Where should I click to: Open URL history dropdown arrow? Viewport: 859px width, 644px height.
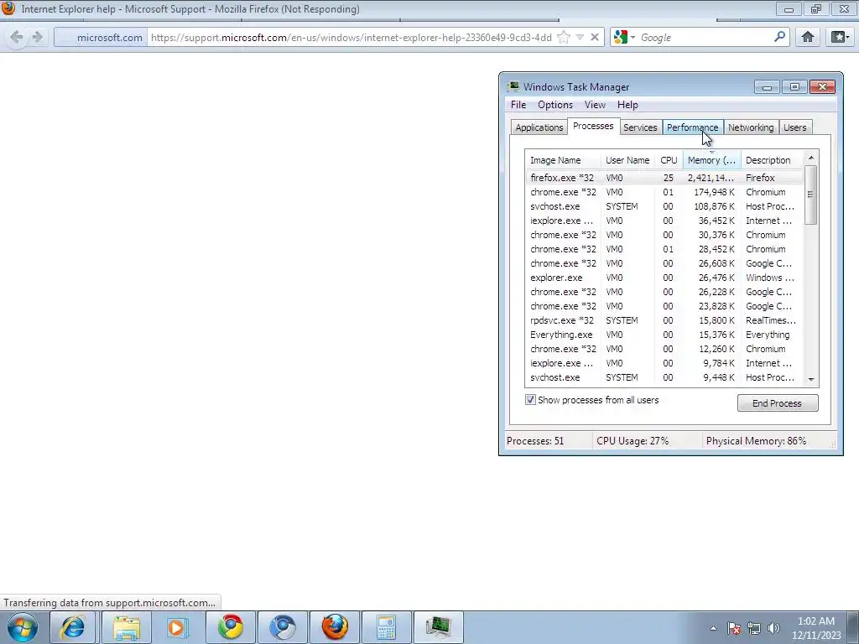point(580,37)
